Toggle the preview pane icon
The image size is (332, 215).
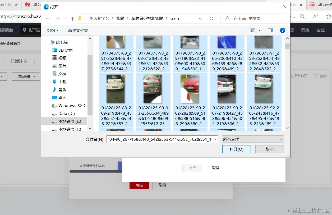(270, 30)
